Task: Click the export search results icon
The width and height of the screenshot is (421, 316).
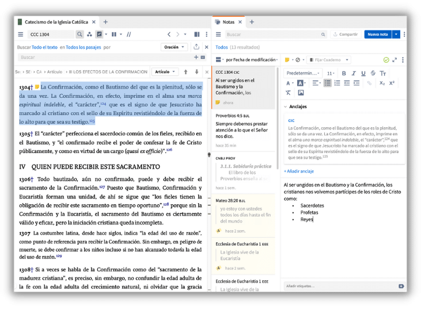Action: [196, 47]
